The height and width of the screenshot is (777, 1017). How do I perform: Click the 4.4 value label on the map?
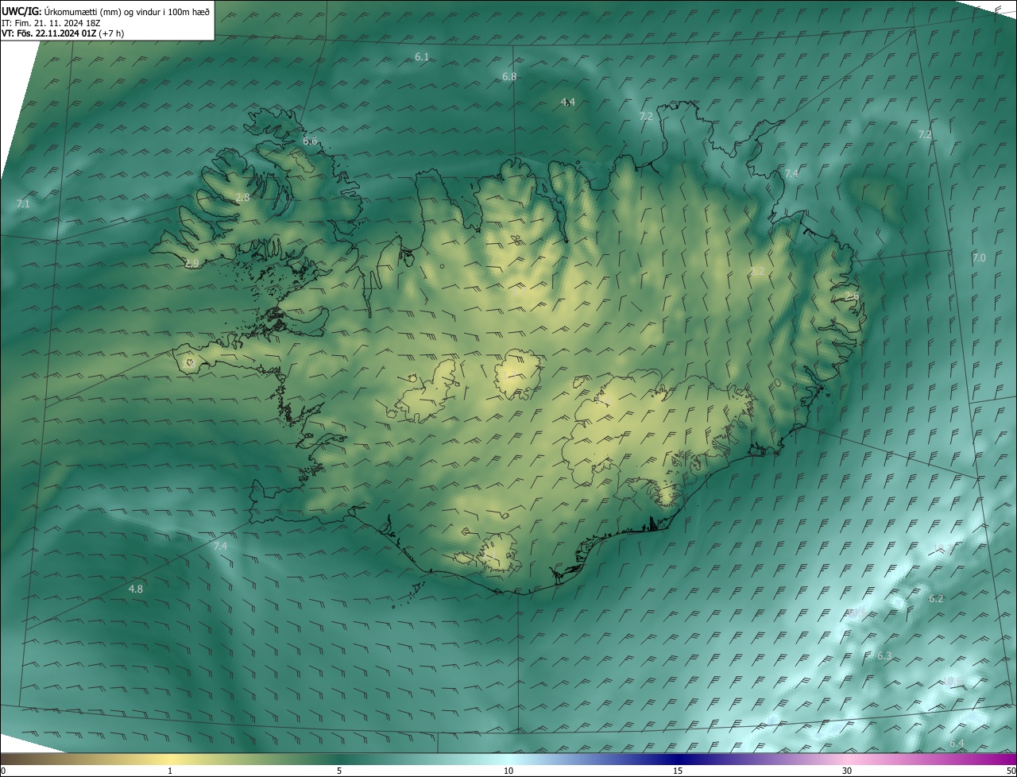point(568,102)
